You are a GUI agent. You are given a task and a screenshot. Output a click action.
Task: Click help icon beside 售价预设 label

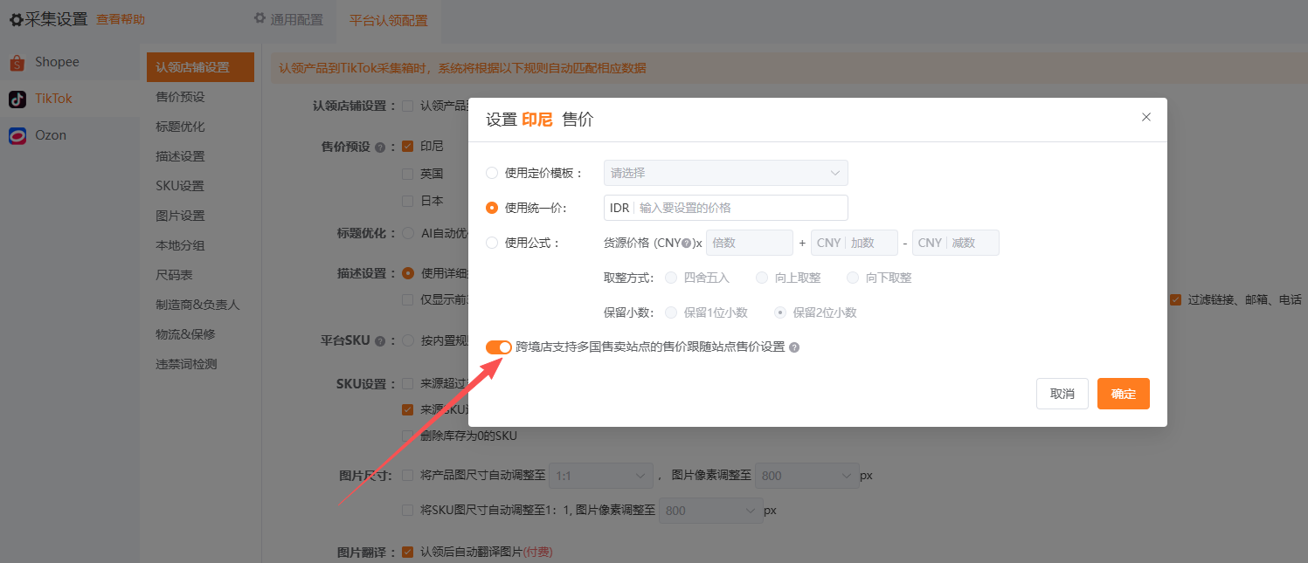click(x=380, y=148)
